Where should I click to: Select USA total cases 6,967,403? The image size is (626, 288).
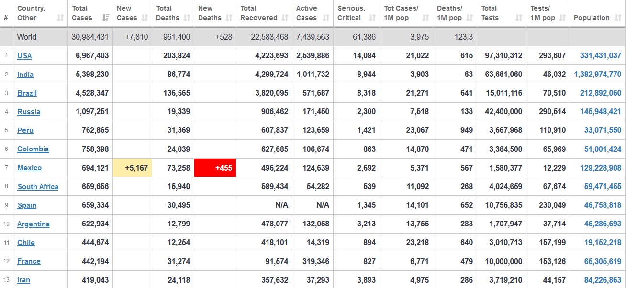pos(92,56)
